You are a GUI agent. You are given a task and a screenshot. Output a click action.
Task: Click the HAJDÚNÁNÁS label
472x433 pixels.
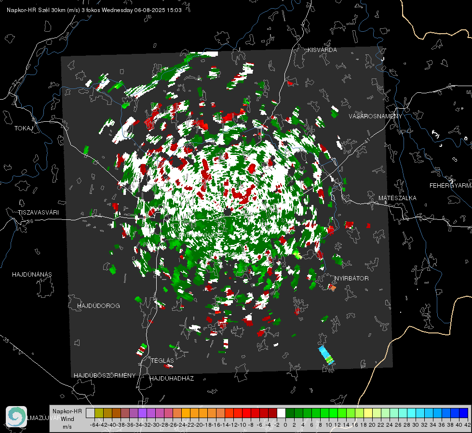click(x=32, y=274)
